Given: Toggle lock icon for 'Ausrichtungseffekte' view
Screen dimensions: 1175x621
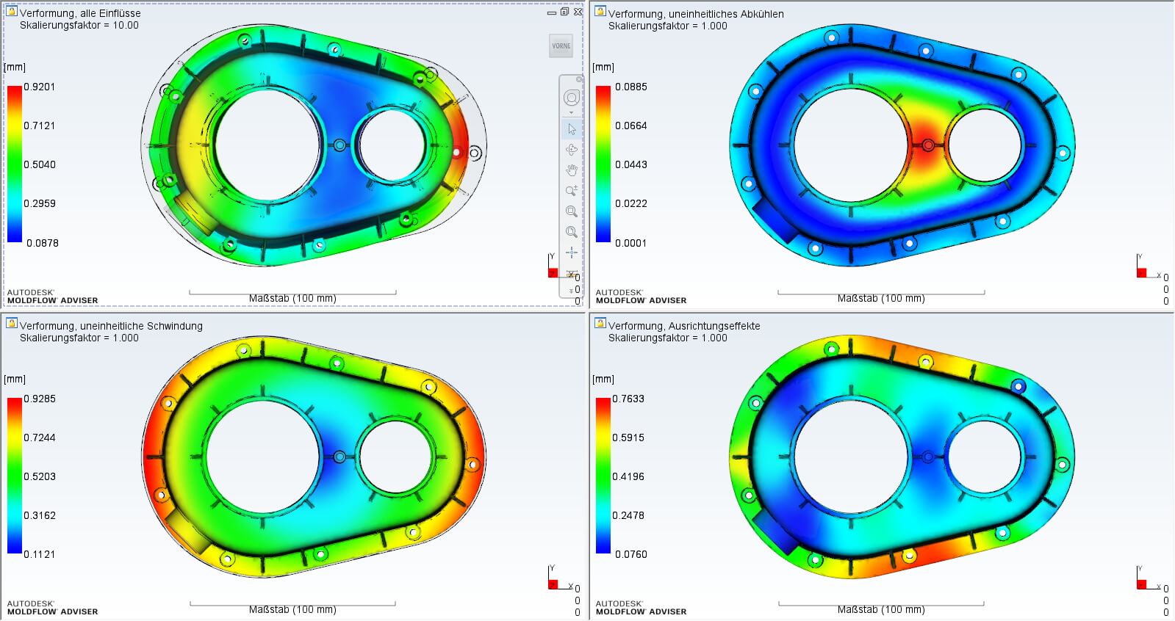Looking at the screenshot, I should coord(600,323).
